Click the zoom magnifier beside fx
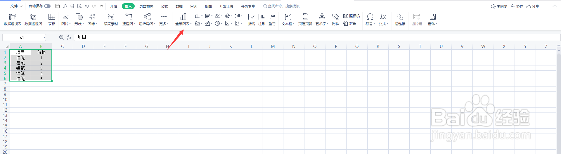561x154 pixels. click(x=62, y=37)
